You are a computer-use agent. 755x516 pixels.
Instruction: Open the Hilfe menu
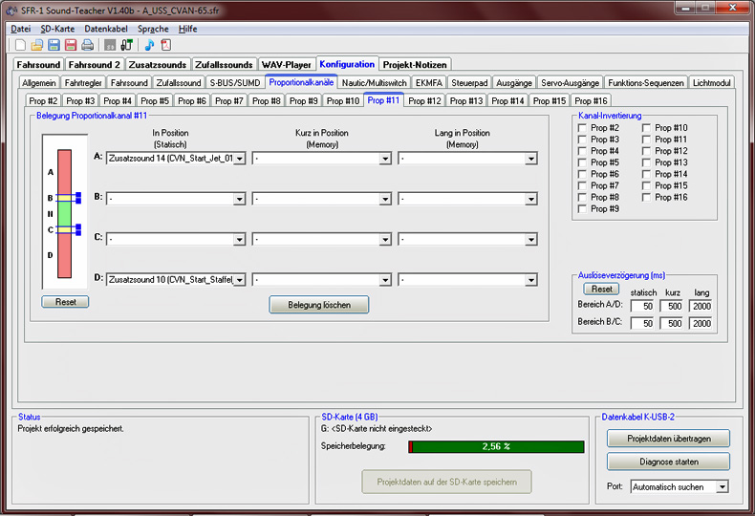(x=187, y=29)
